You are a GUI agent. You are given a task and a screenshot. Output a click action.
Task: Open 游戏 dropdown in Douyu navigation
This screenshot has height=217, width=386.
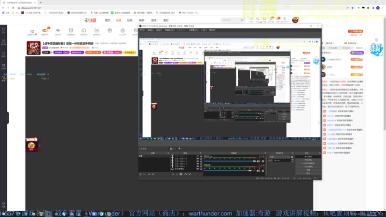pos(154,20)
